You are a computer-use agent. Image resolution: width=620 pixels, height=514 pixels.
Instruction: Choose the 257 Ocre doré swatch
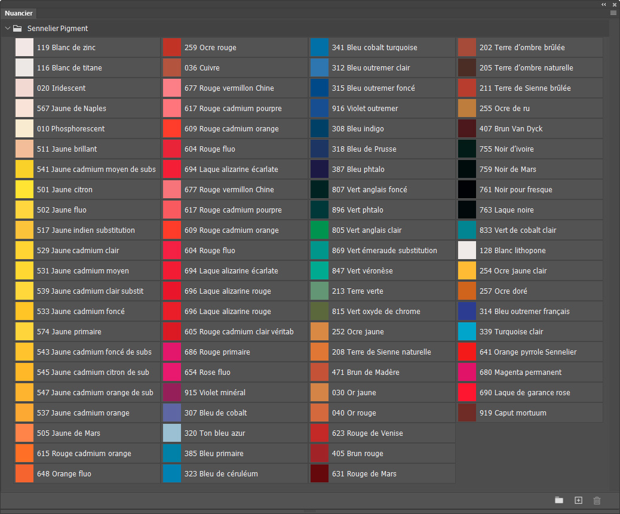pyautogui.click(x=530, y=291)
